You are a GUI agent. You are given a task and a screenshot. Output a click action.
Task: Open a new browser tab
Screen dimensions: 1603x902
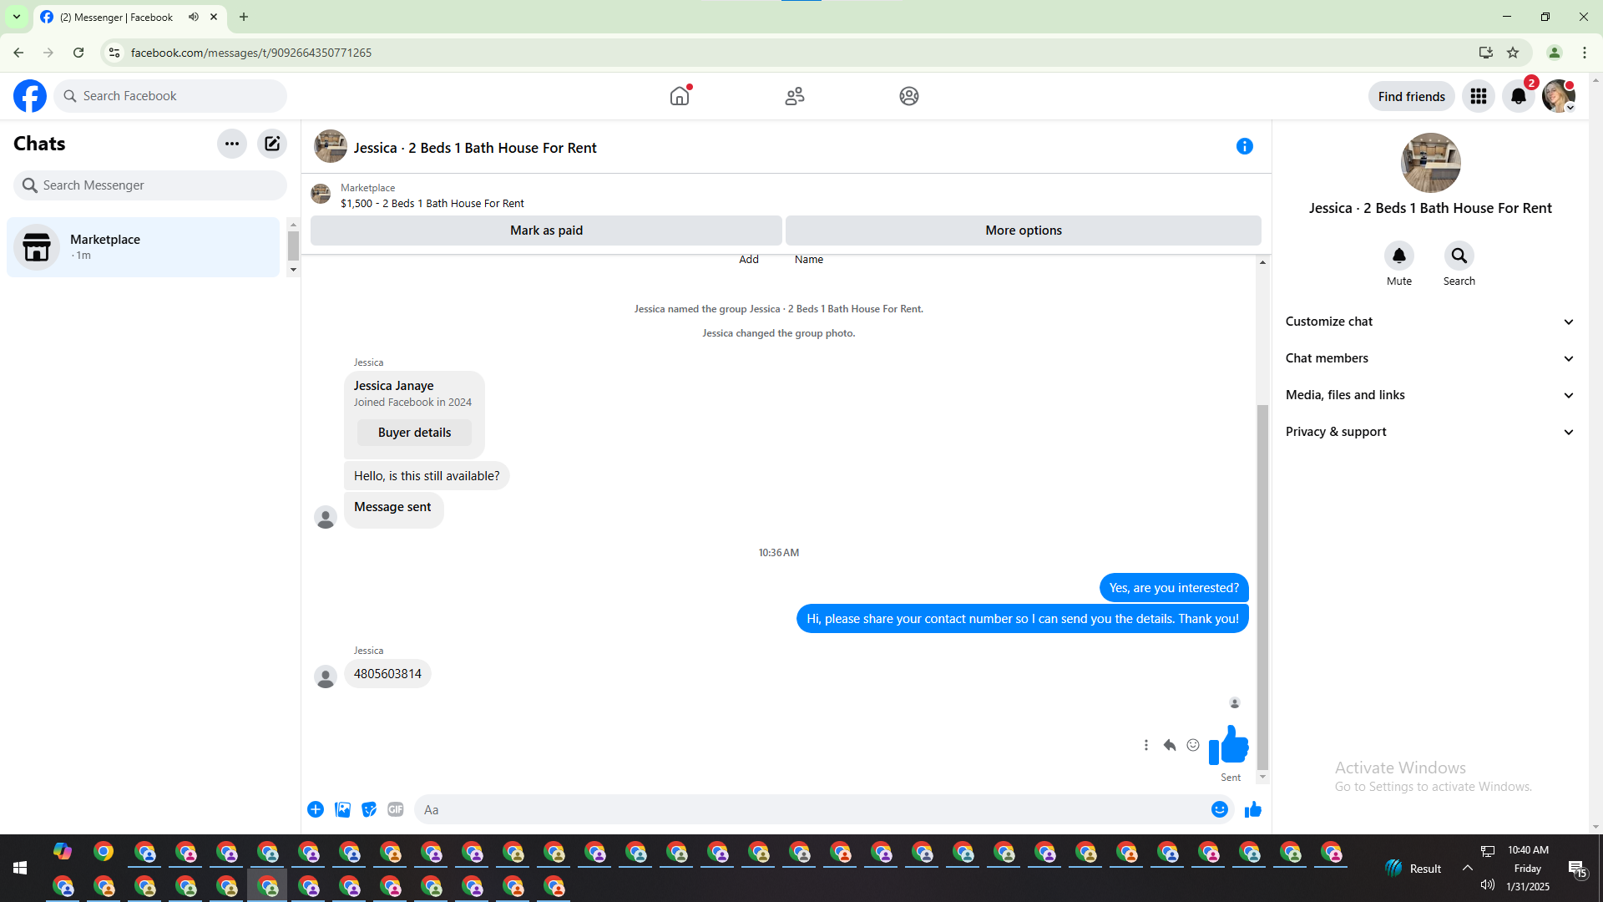pyautogui.click(x=244, y=17)
